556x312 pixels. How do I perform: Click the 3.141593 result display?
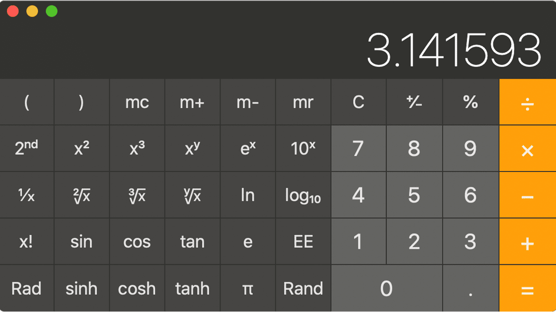pyautogui.click(x=454, y=50)
